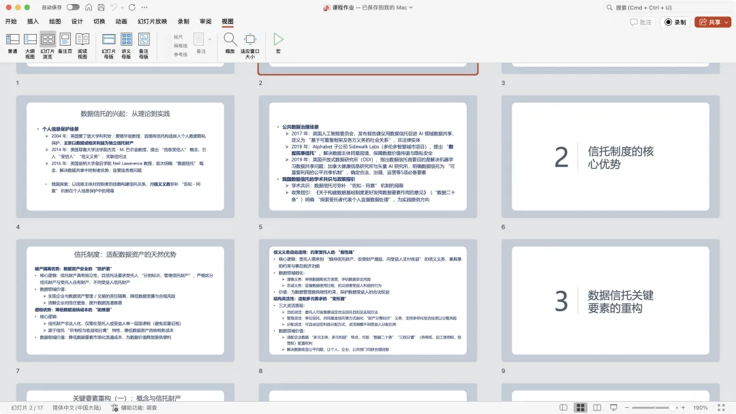Open Macros (宏) button
Viewport: 736px width, 414px height.
(x=278, y=44)
